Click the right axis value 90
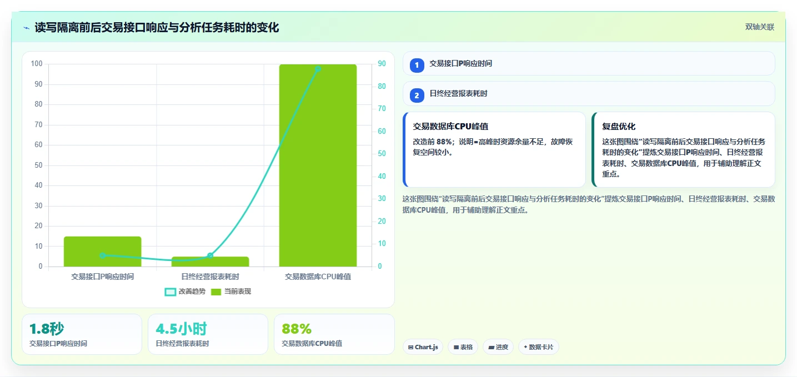 [x=382, y=64]
